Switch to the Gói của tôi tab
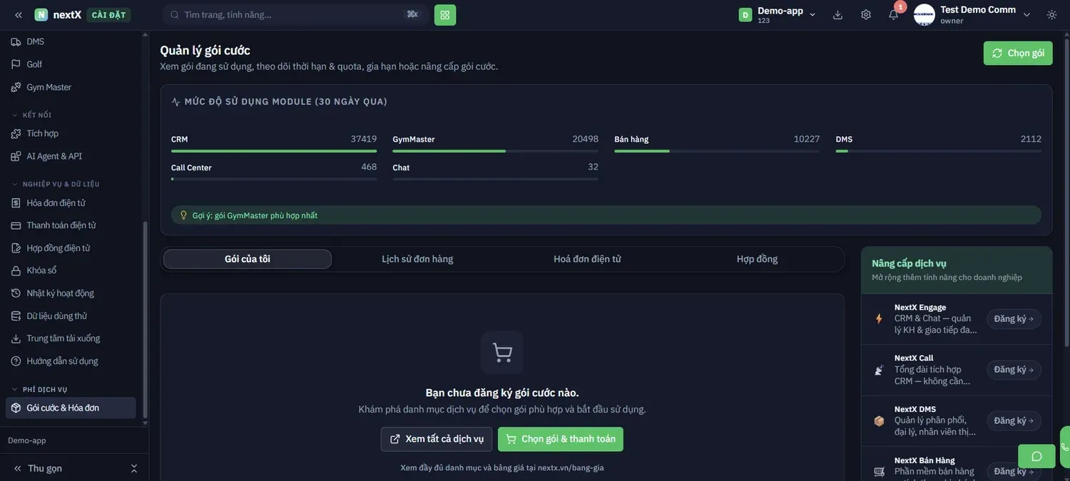The image size is (1070, 481). [248, 259]
